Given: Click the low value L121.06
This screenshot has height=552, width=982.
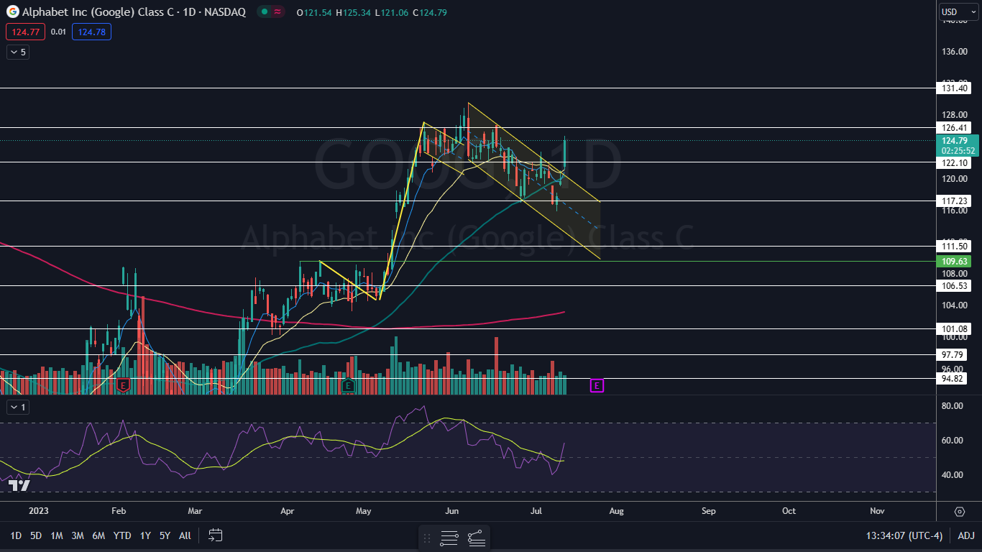Looking at the screenshot, I should click(391, 12).
